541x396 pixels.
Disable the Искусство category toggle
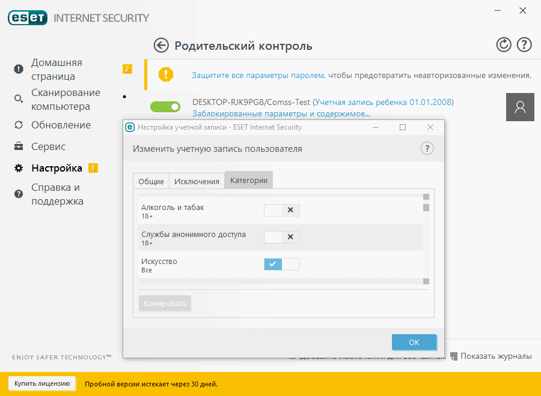click(281, 264)
